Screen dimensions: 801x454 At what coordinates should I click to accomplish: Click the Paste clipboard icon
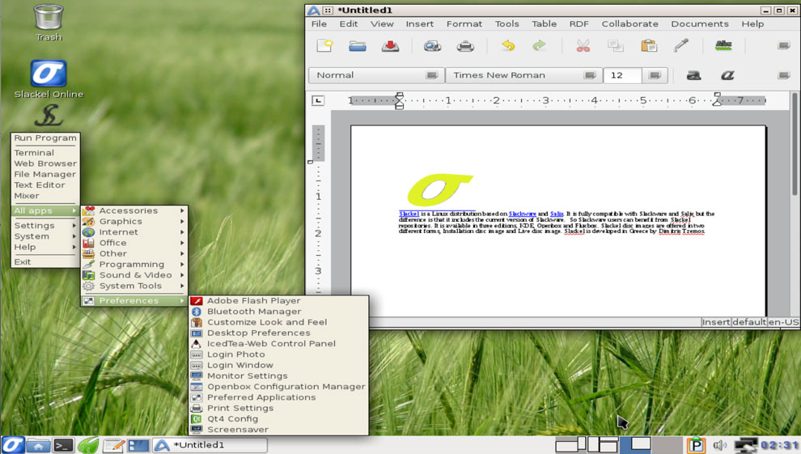pyautogui.click(x=649, y=46)
